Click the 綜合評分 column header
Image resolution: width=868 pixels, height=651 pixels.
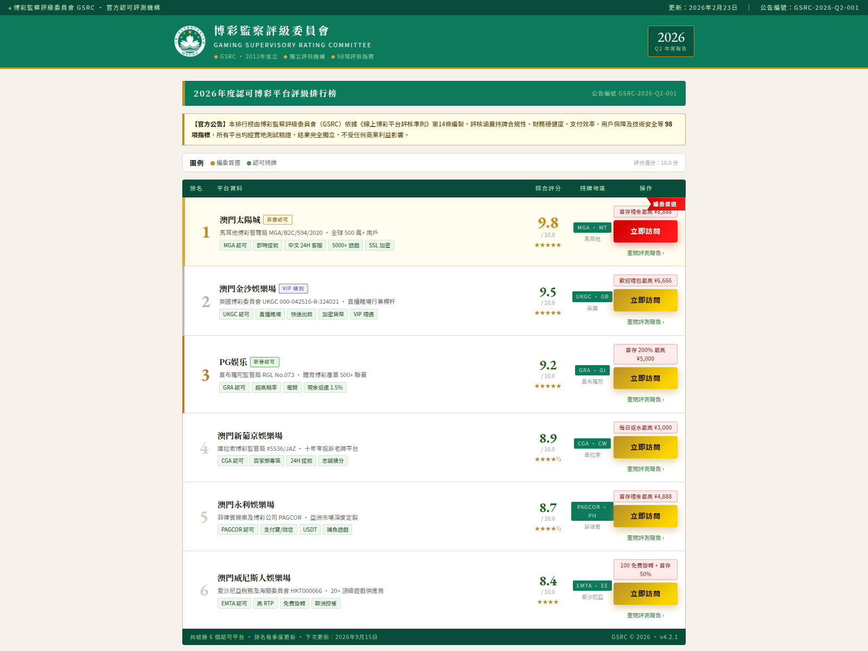point(548,189)
